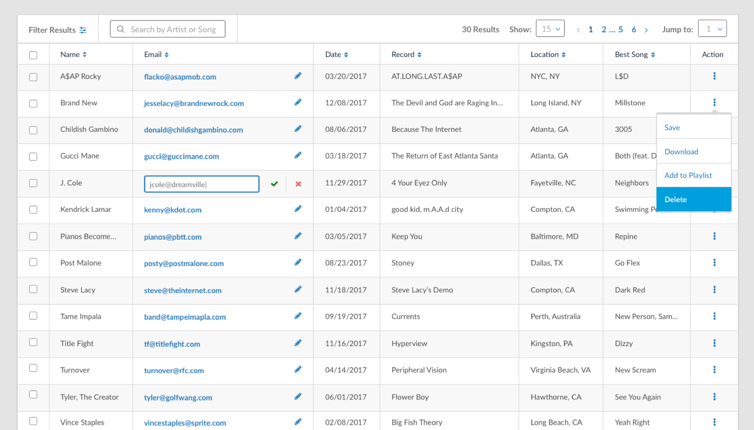Edit Kendrick Lamar's email pencil icon
Viewport: 754px width, 430px height.
298,209
